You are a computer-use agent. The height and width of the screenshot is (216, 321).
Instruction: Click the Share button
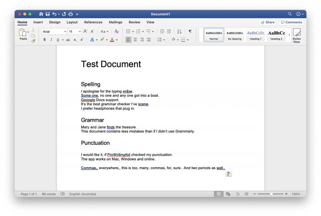coord(268,22)
